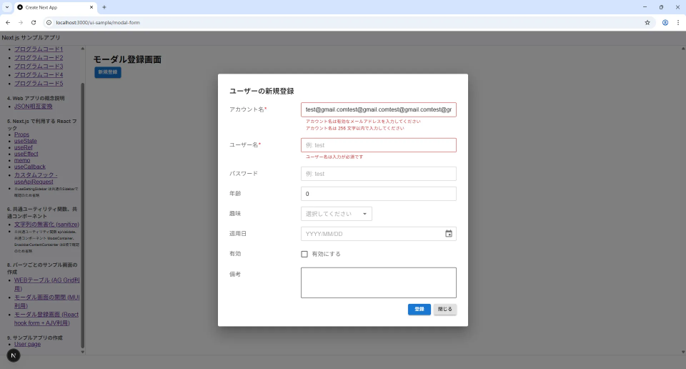Go forward in browser history
The image size is (686, 369).
tap(21, 22)
